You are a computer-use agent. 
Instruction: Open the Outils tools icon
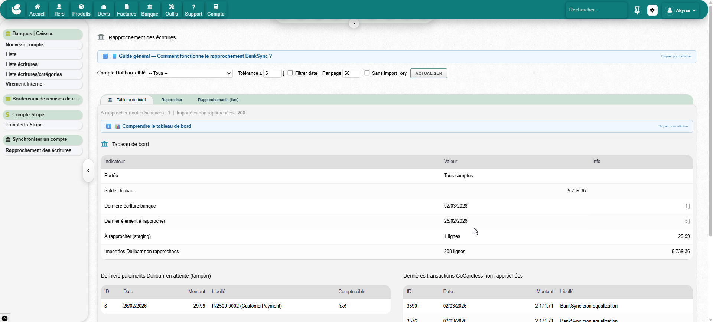171,7
